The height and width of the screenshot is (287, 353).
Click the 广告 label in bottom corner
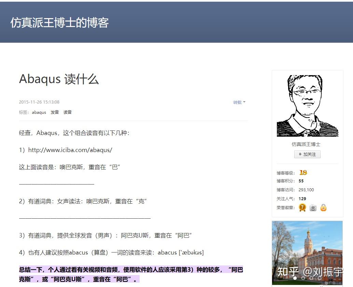332,282
